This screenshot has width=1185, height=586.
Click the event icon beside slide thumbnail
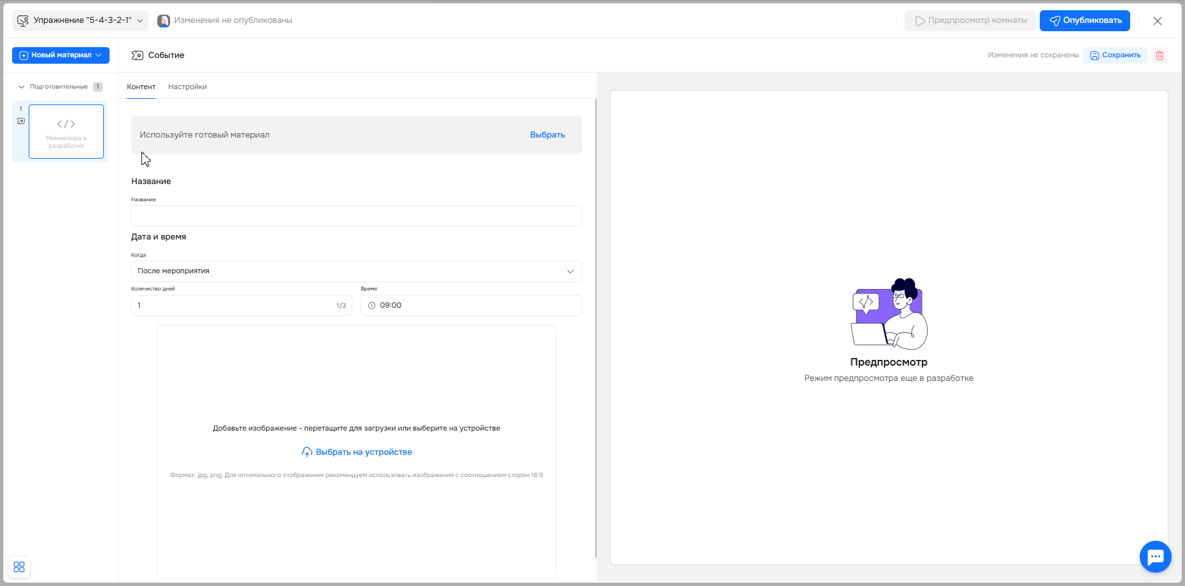(x=21, y=121)
